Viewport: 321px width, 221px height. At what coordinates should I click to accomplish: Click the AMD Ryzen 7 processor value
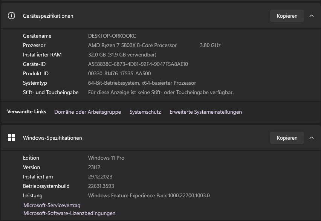click(x=132, y=45)
